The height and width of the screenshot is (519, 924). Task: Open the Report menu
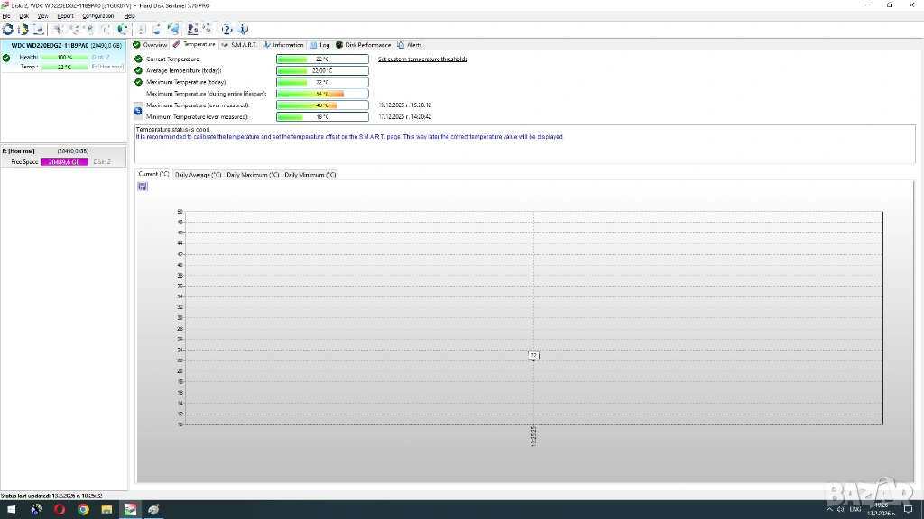(x=65, y=16)
